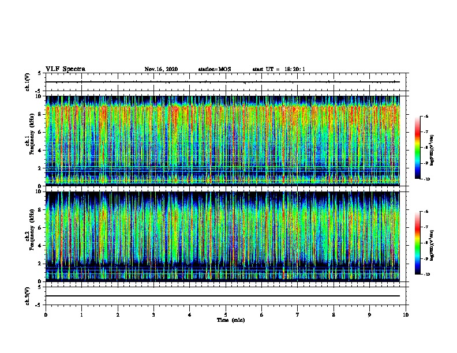This screenshot has height=353, width=457.
Task: Click the "-10" tick on ch.2 color bar
Action: coord(427,275)
